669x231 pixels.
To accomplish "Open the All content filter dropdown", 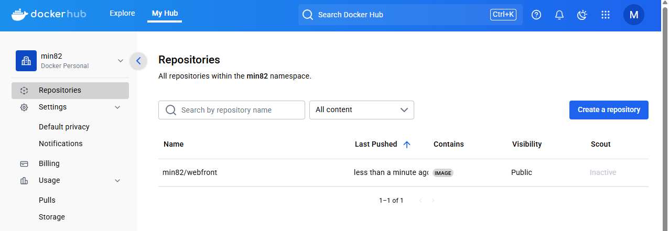I will 362,110.
